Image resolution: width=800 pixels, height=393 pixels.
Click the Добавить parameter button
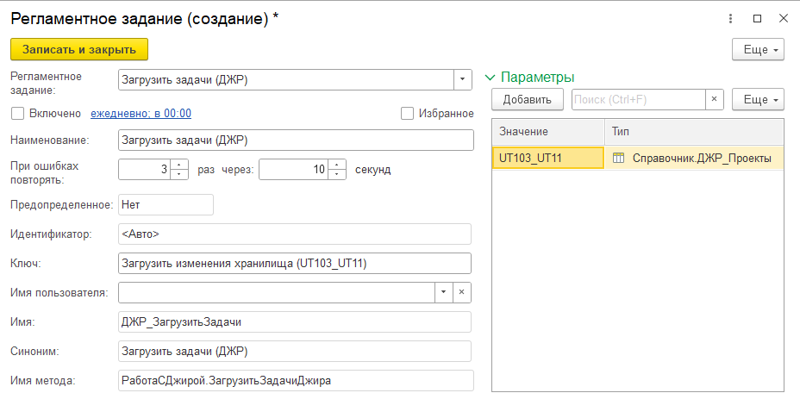pyautogui.click(x=527, y=99)
